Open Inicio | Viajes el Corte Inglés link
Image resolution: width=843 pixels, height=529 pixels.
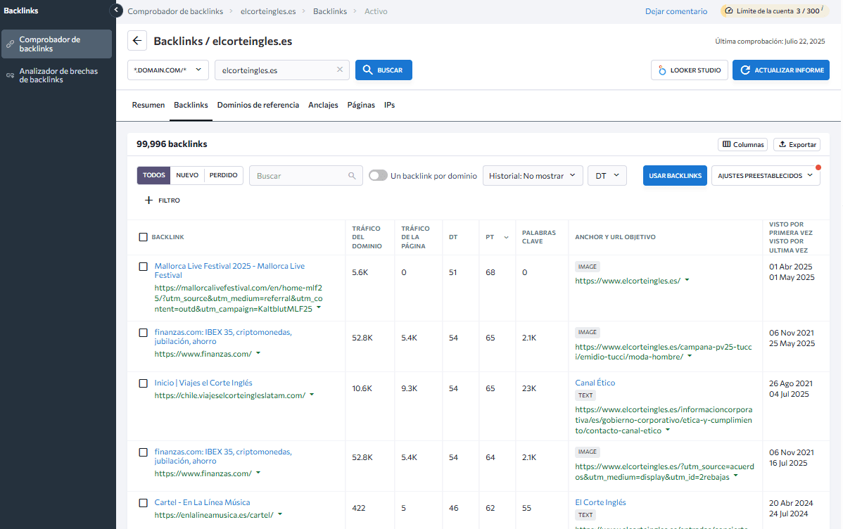click(x=203, y=383)
